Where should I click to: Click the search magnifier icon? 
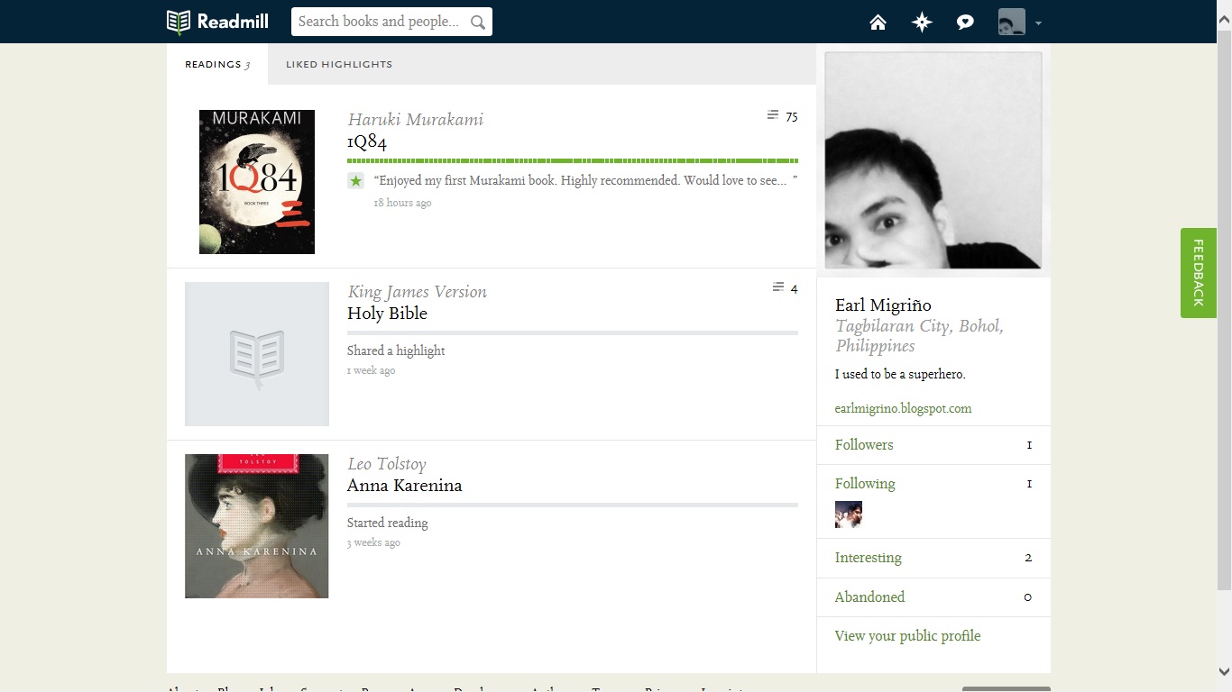478,22
